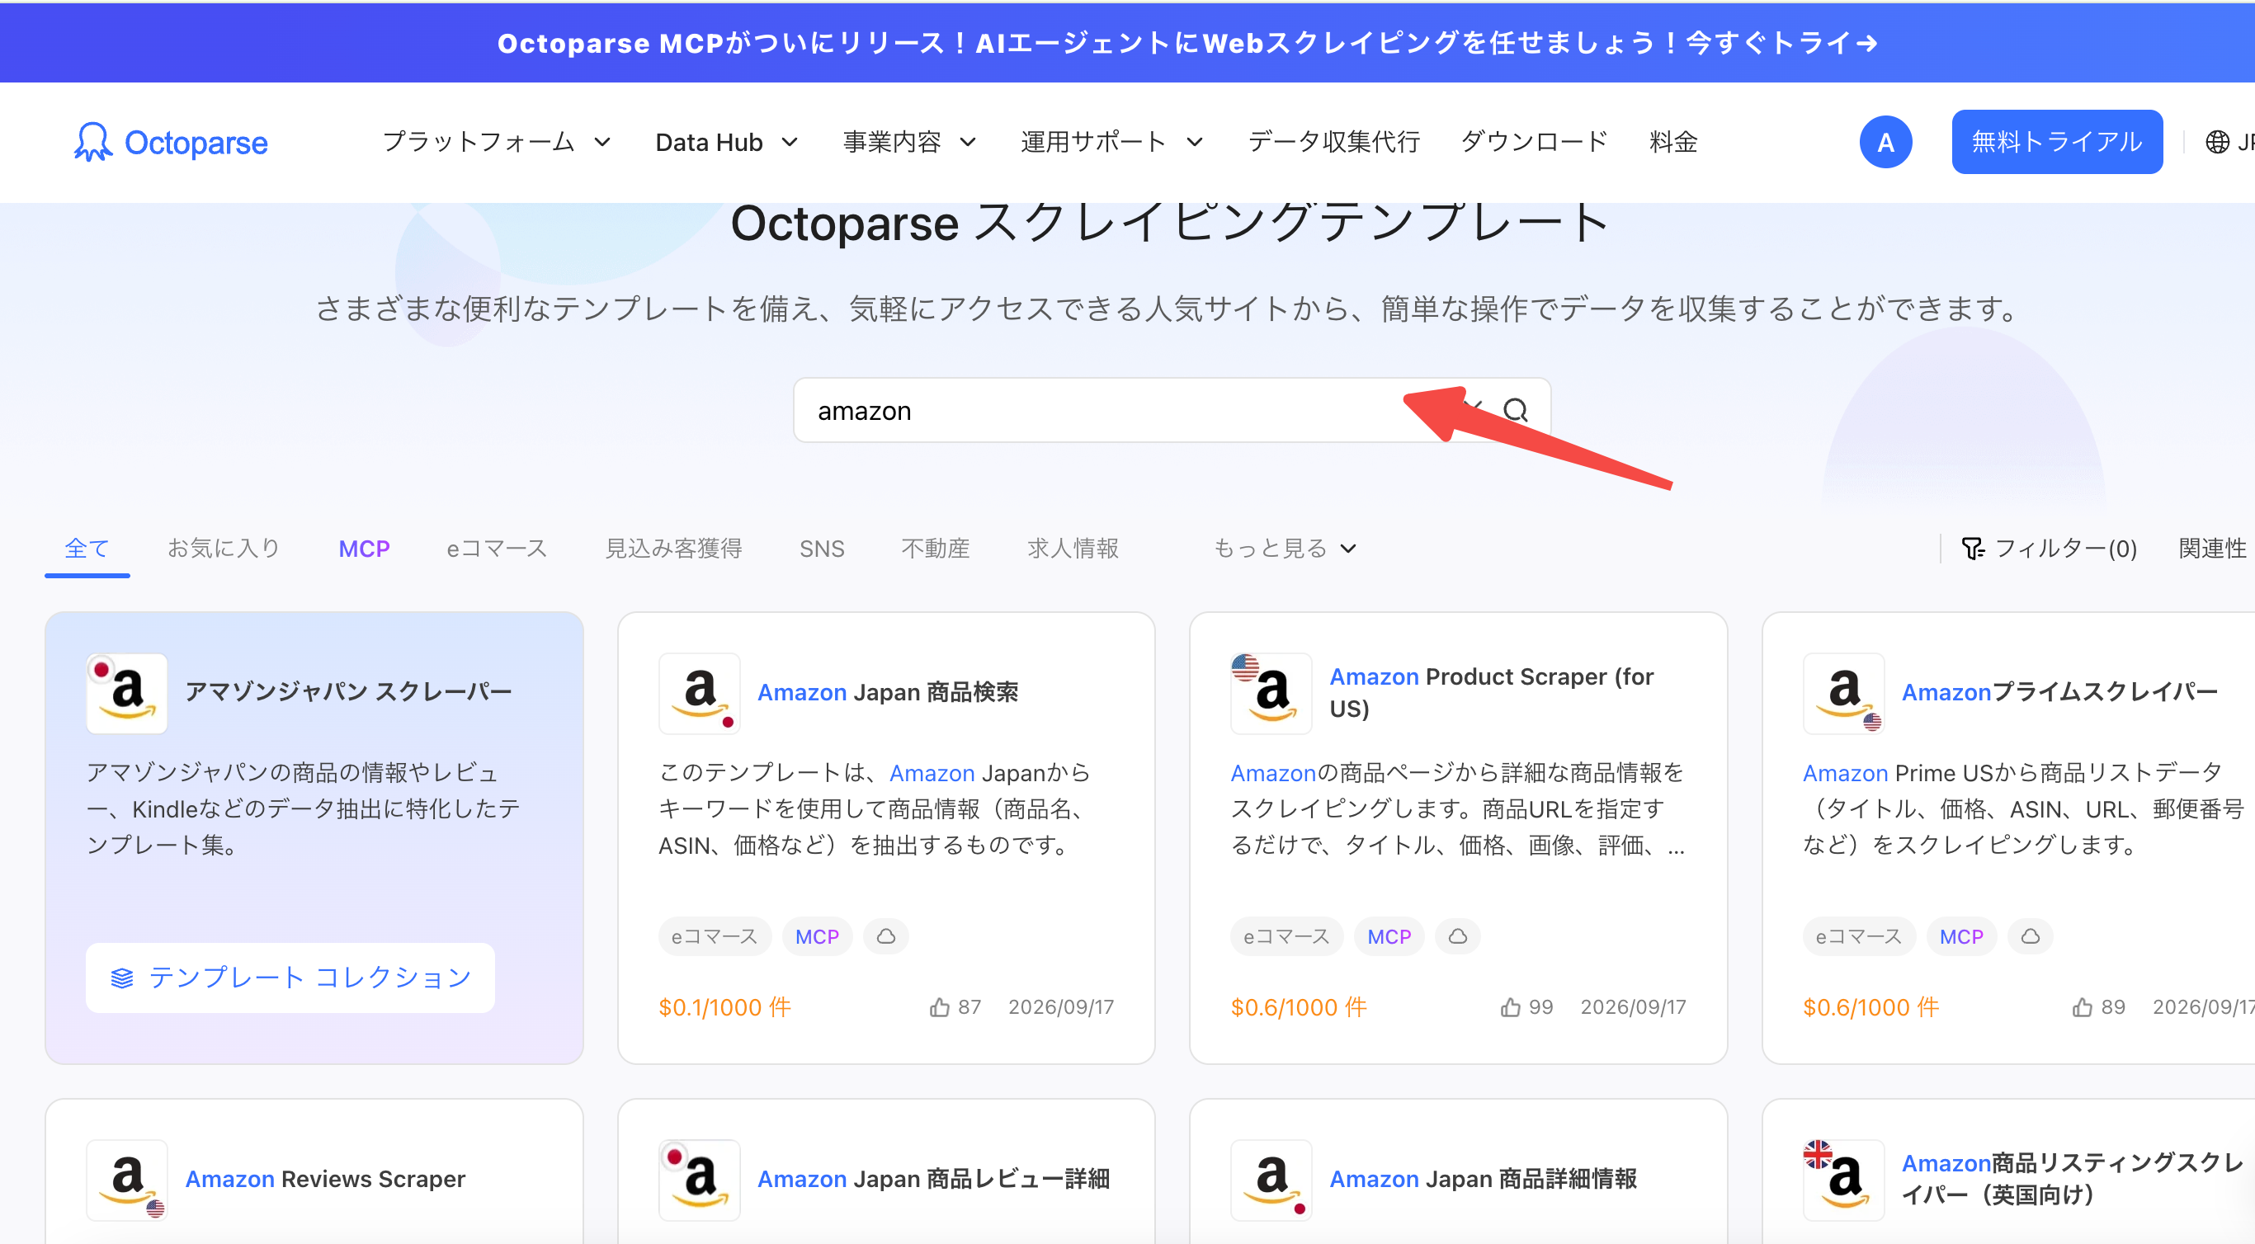
Task: Click eコマース tag on Amazon Product Scraper
Action: [1286, 937]
